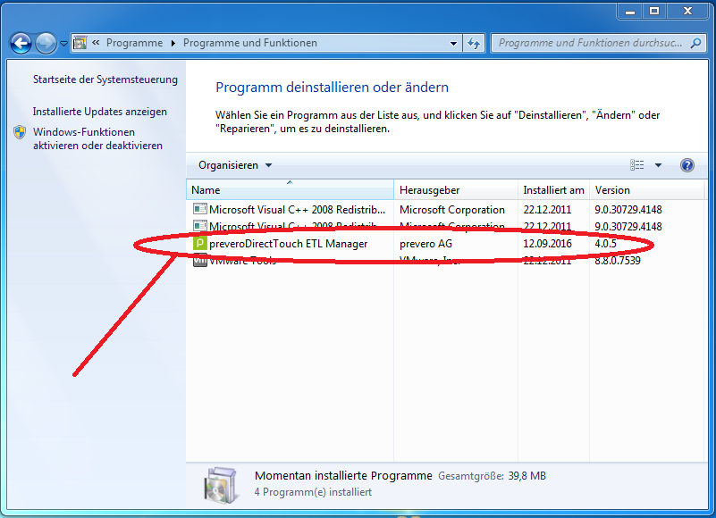Viewport: 716px width, 518px height.
Task: Click the shield icon beside Windows-Funktionen
Action: [x=20, y=132]
